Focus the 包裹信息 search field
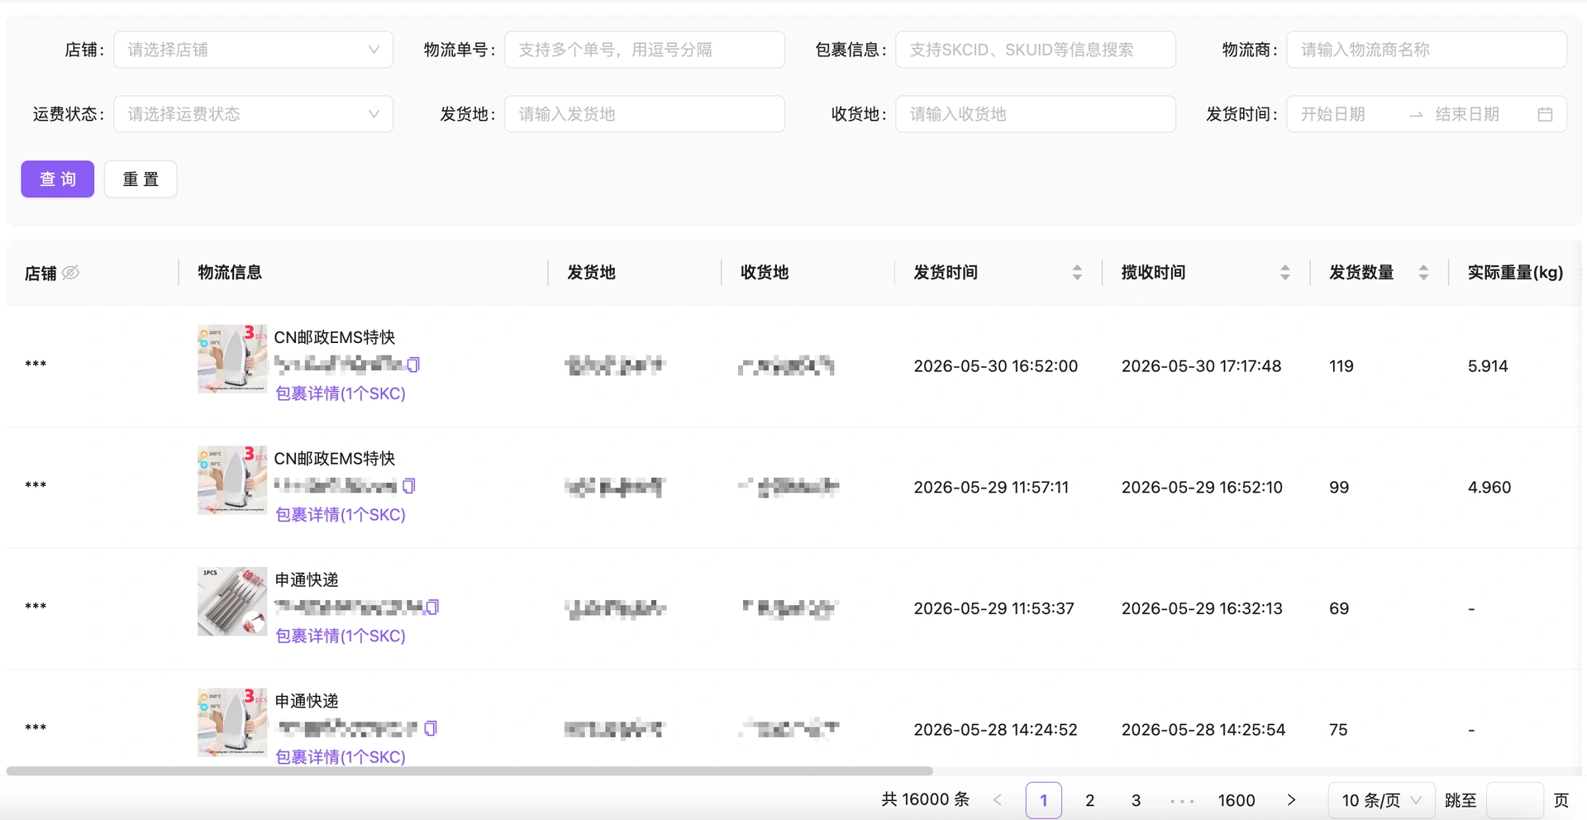This screenshot has width=1587, height=820. point(1036,50)
